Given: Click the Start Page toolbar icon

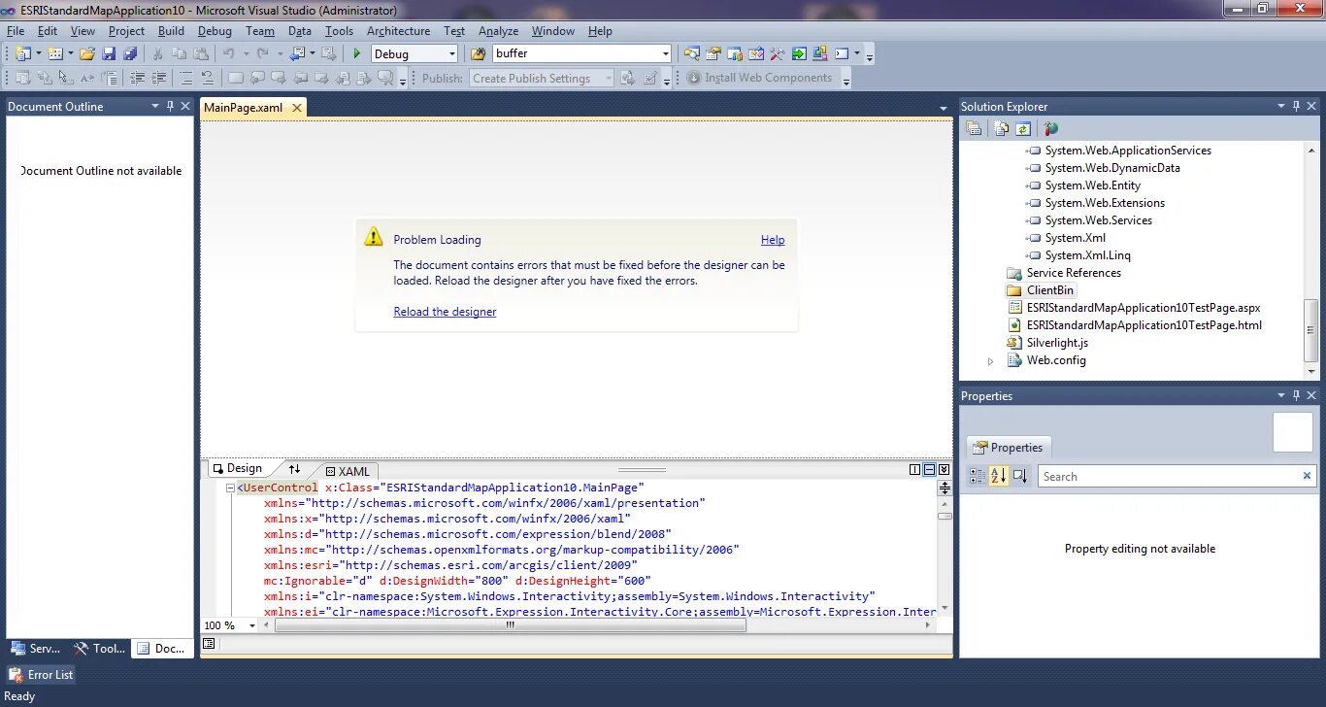Looking at the screenshot, I should [x=799, y=54].
